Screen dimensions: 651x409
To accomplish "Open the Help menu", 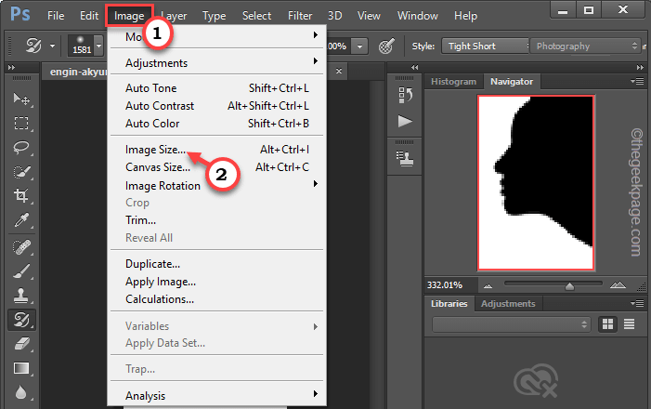I will tap(465, 16).
